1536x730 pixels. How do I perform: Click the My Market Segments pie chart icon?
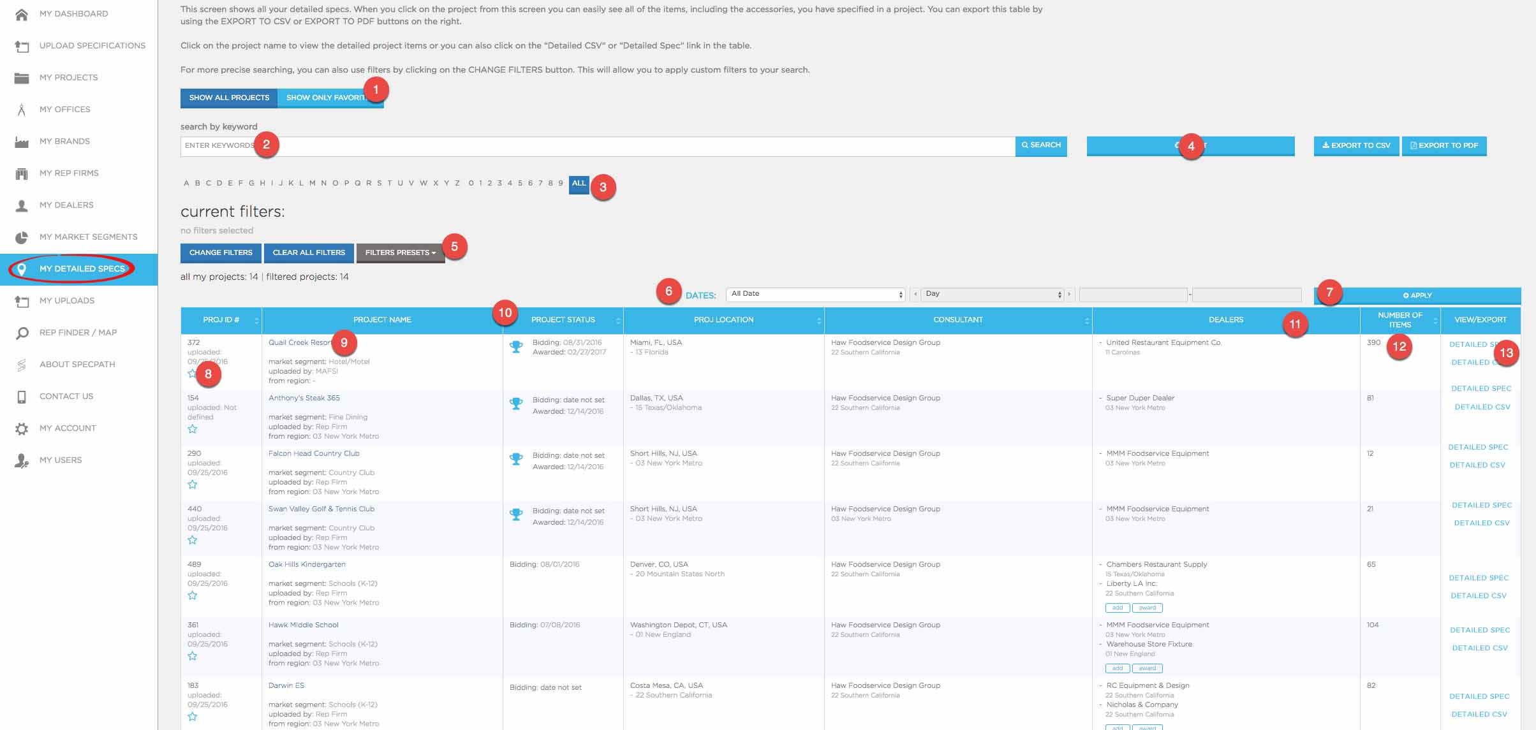(x=22, y=237)
